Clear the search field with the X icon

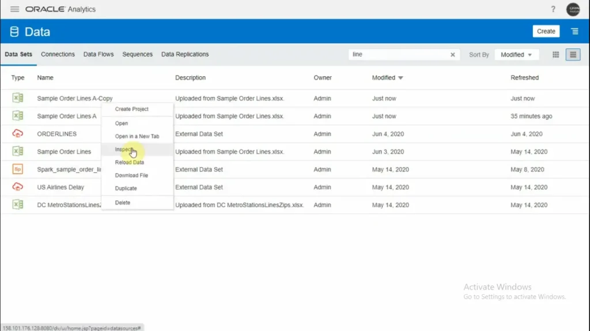(x=452, y=55)
